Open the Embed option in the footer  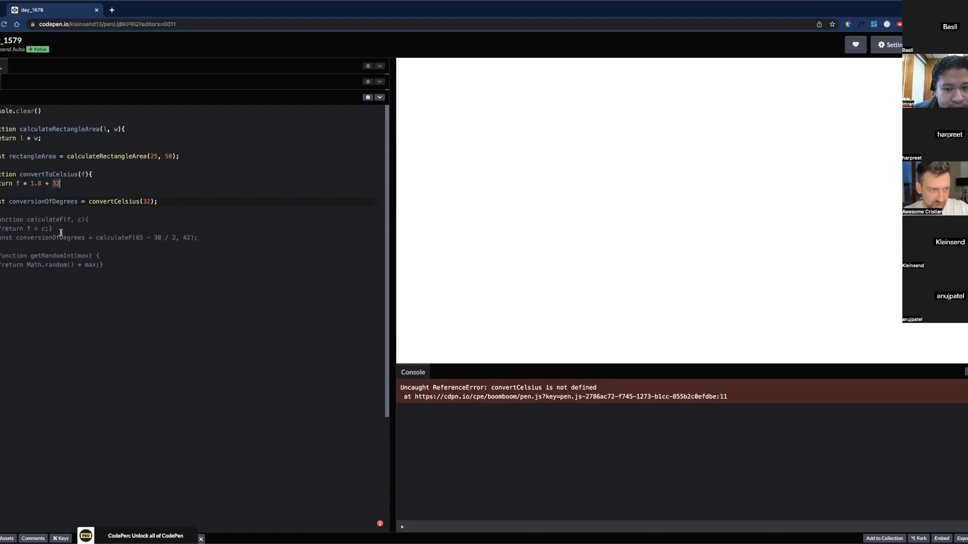click(x=942, y=538)
